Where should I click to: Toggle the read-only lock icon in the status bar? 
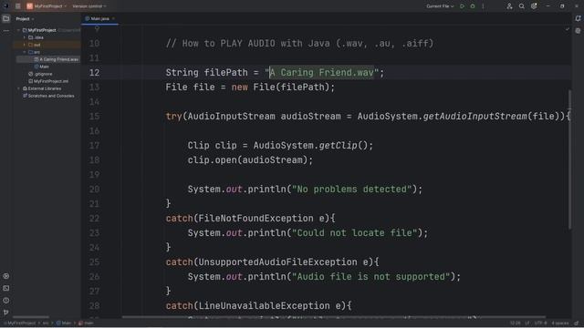tap(577, 323)
